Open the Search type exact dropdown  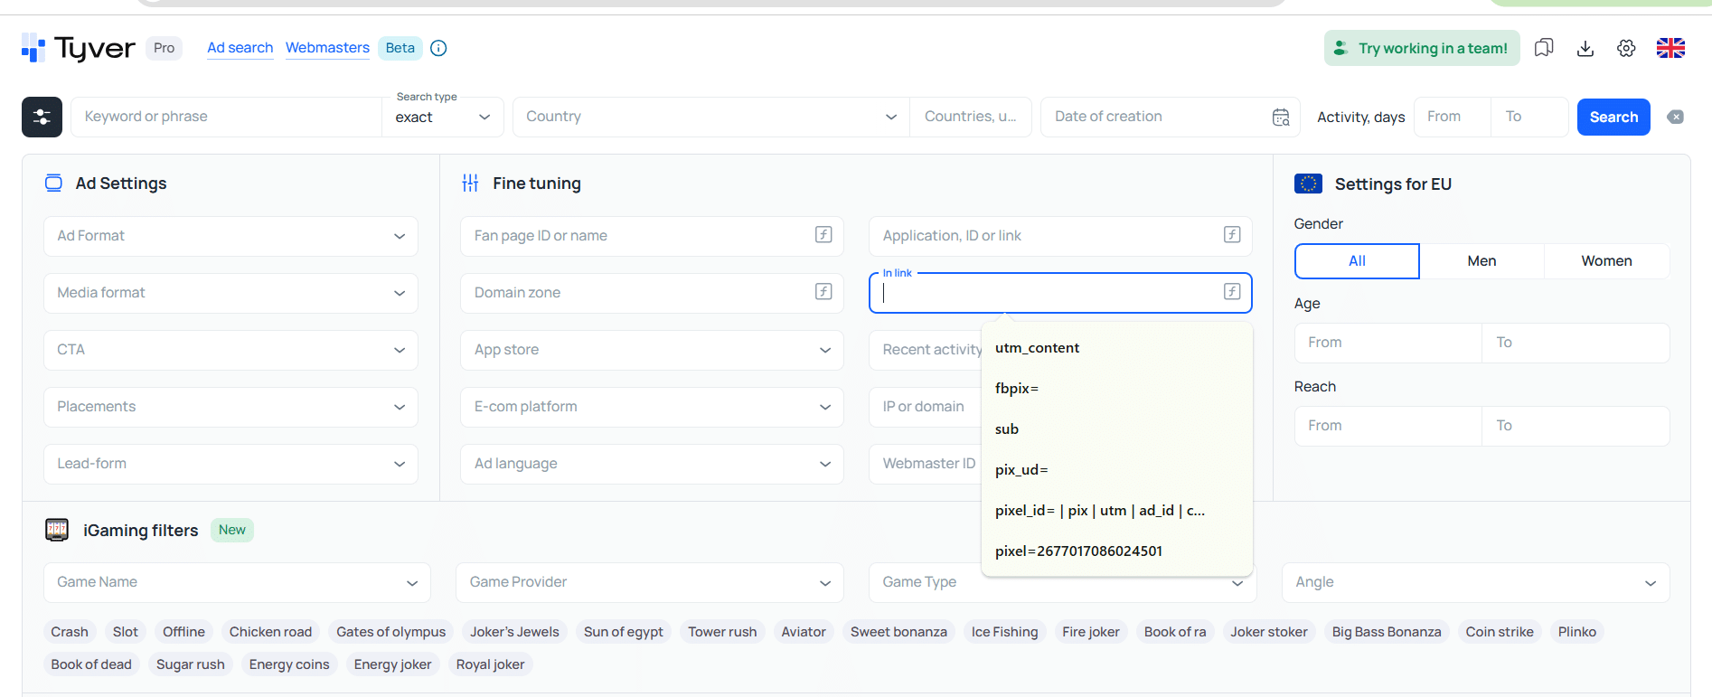click(443, 117)
